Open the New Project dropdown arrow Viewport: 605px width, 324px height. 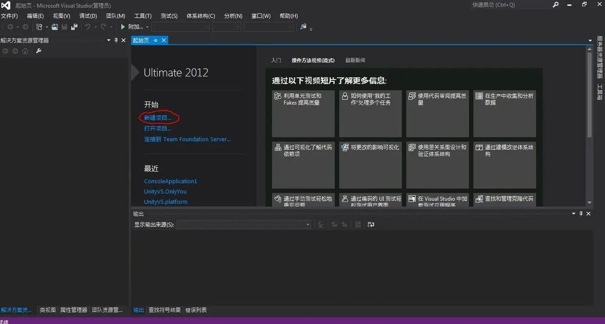click(46, 27)
